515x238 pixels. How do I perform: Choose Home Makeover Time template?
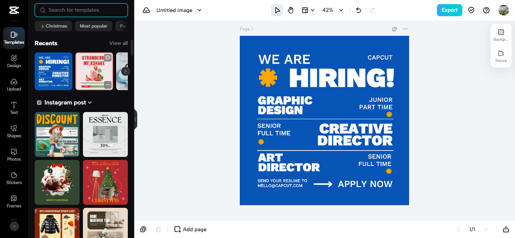(105, 223)
